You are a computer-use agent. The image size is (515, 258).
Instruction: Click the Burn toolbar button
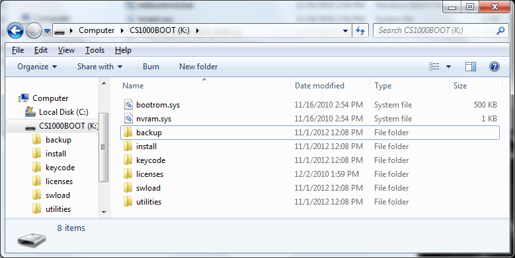[x=151, y=67]
